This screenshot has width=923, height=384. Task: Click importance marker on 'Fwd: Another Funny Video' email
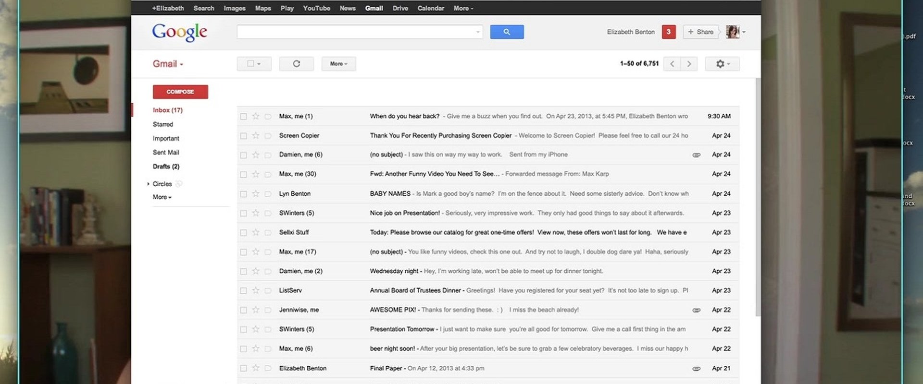268,174
